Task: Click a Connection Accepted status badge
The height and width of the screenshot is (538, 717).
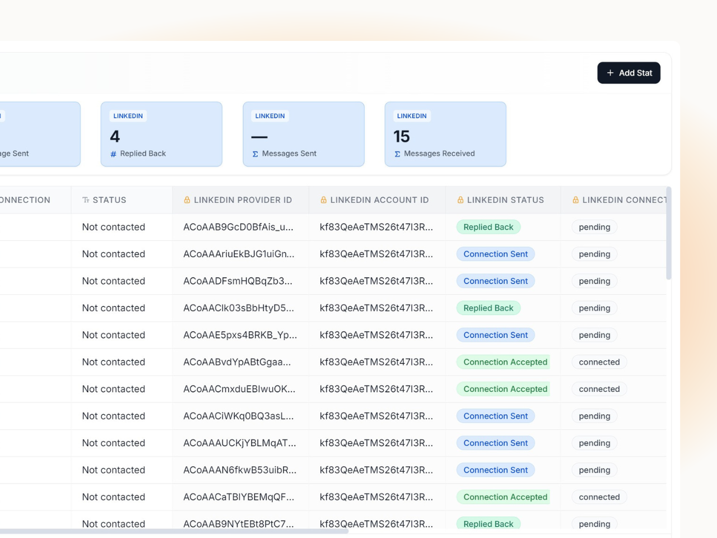Action: pyautogui.click(x=504, y=362)
